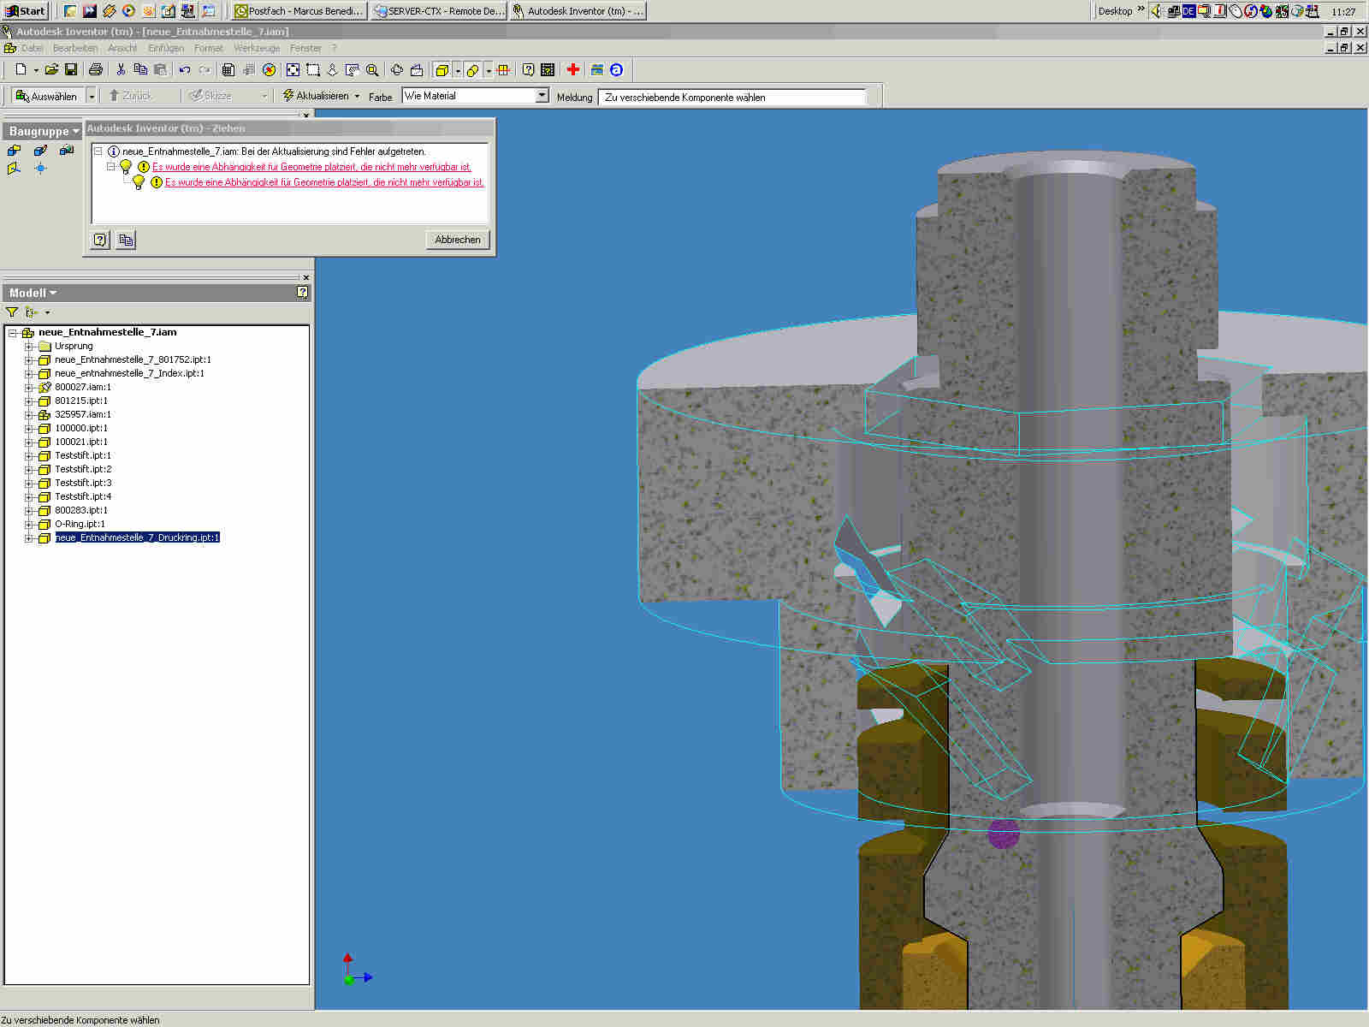Screen dimensions: 1369x1027
Task: Select O-Ring.ipt:1 in the model tree
Action: coord(80,524)
